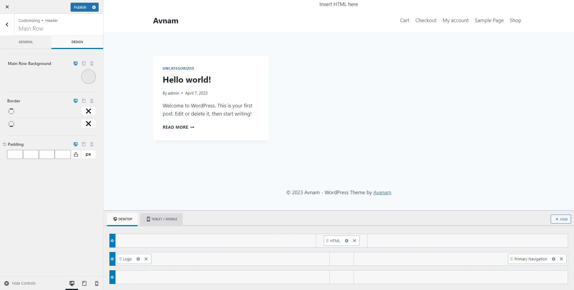Click the second padding input field
574x290 pixels.
(x=31, y=154)
